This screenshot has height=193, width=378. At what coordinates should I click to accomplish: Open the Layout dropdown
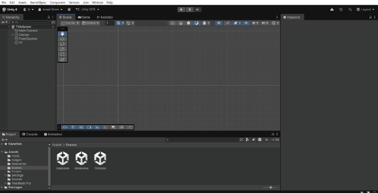click(x=365, y=9)
